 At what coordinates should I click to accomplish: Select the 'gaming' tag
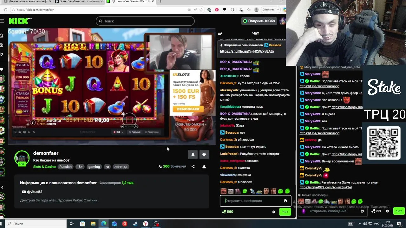[x=94, y=167]
